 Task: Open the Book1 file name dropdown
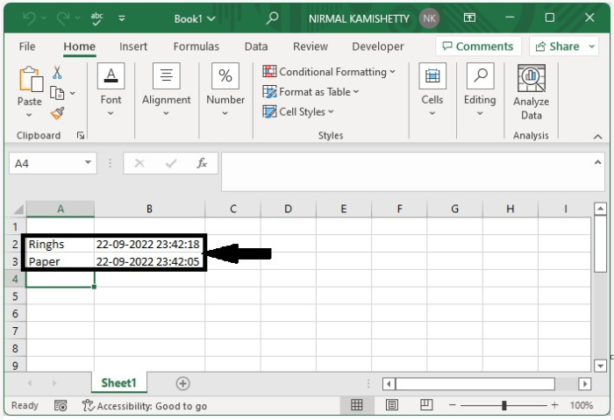195,18
